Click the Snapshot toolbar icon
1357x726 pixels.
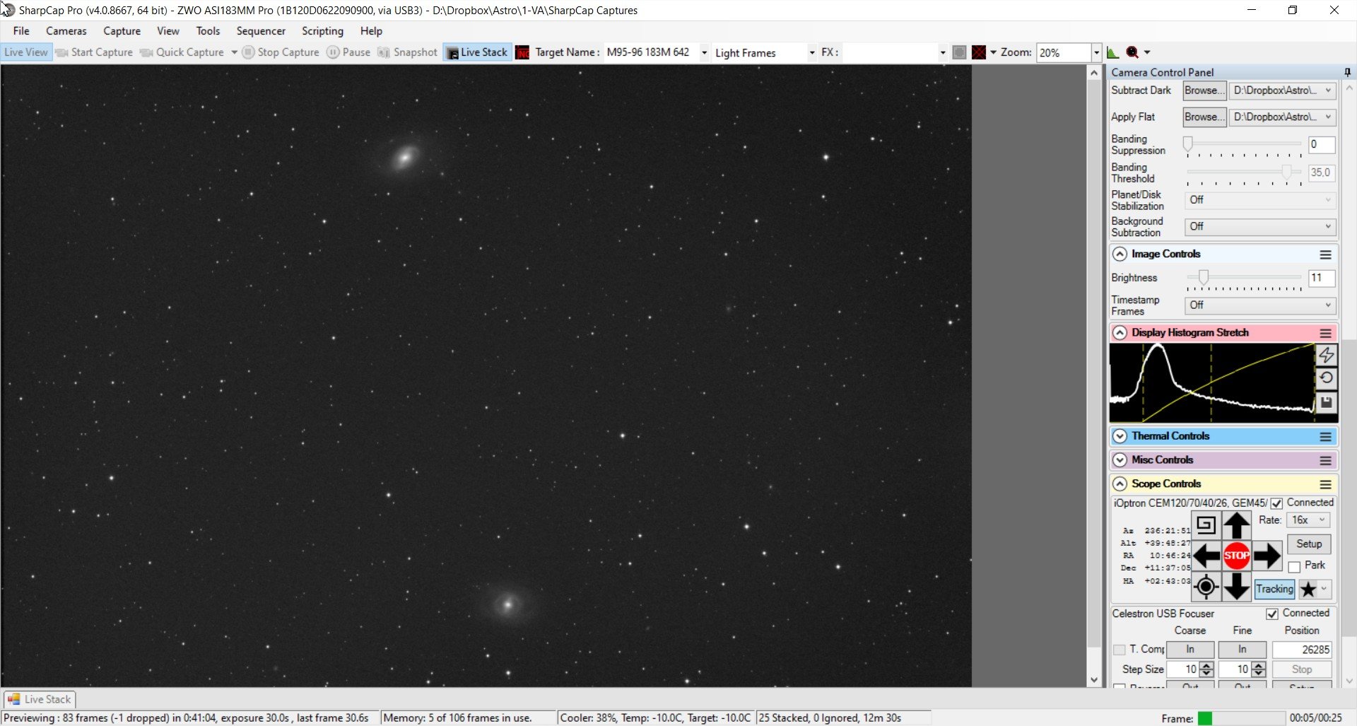click(384, 52)
